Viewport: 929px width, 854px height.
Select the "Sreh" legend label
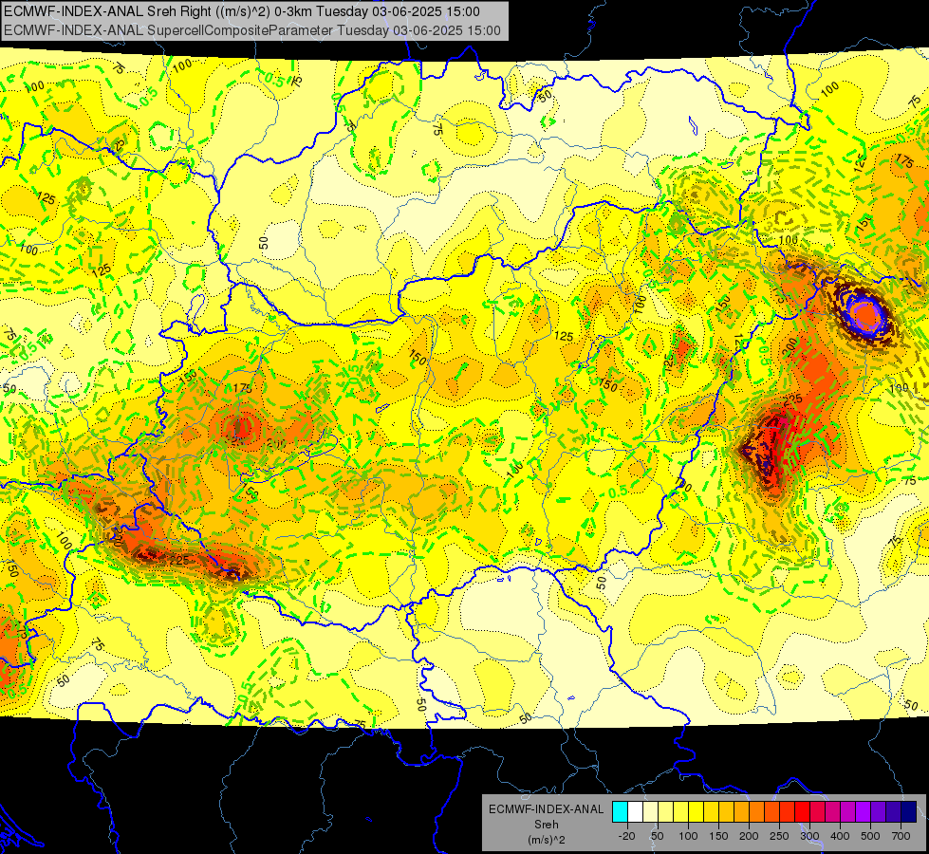tap(547, 825)
